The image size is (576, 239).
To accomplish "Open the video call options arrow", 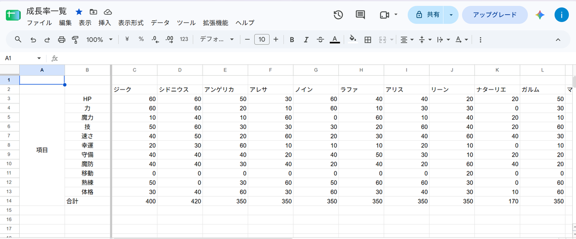I will [x=396, y=15].
